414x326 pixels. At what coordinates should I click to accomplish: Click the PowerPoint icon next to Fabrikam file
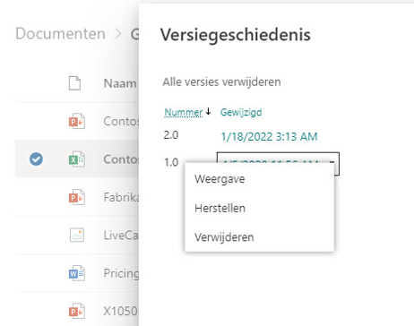(x=77, y=197)
